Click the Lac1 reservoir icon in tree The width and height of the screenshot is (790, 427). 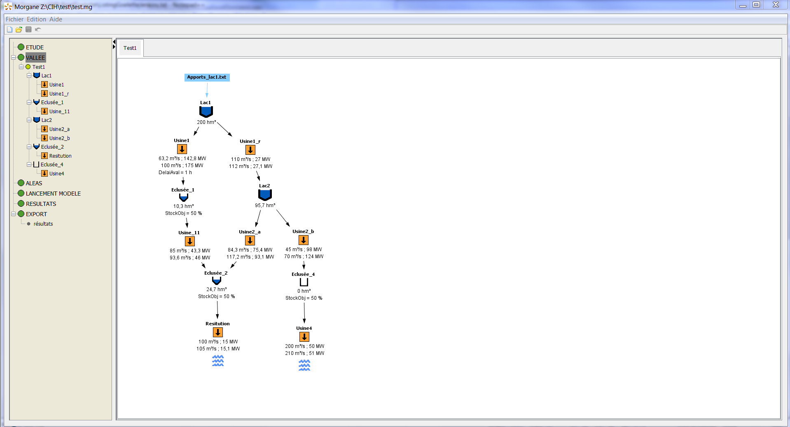pos(37,75)
